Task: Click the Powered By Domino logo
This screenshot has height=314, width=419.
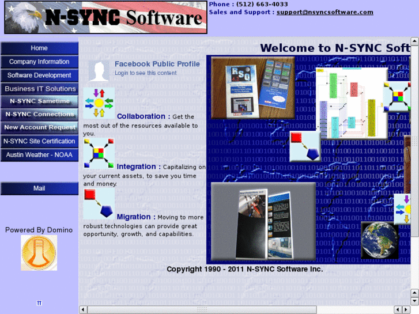Action: click(x=39, y=253)
